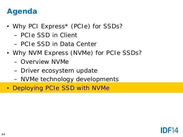This screenshot has height=137, width=183.
Task: Select 'Why PCI Express* (PCIe) for SSDs?' line
Action: click(x=67, y=26)
